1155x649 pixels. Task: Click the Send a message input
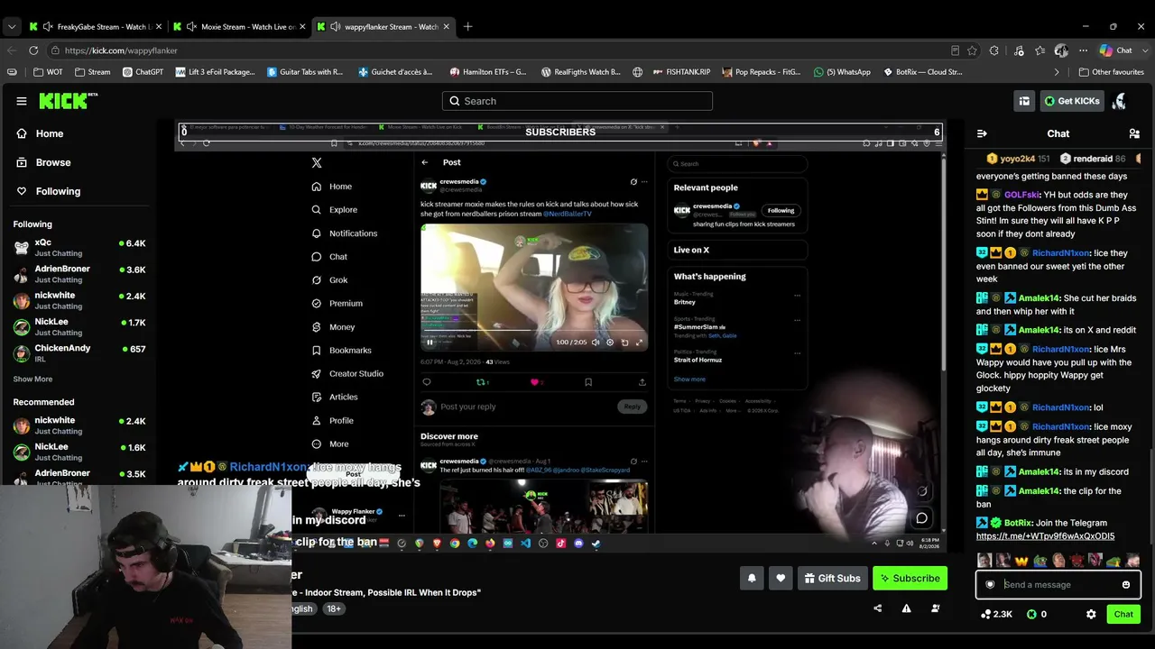point(1058,585)
